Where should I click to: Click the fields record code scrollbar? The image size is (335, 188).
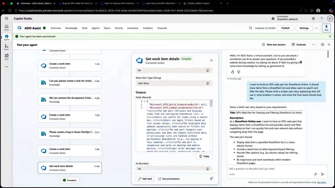click(x=211, y=103)
